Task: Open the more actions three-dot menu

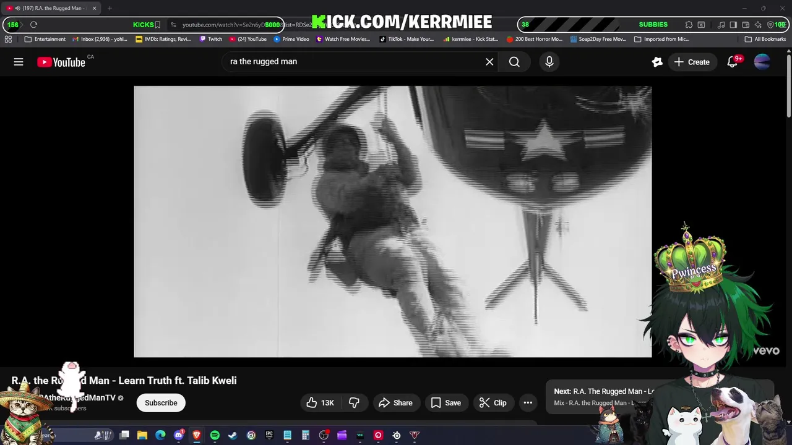Action: (528, 403)
